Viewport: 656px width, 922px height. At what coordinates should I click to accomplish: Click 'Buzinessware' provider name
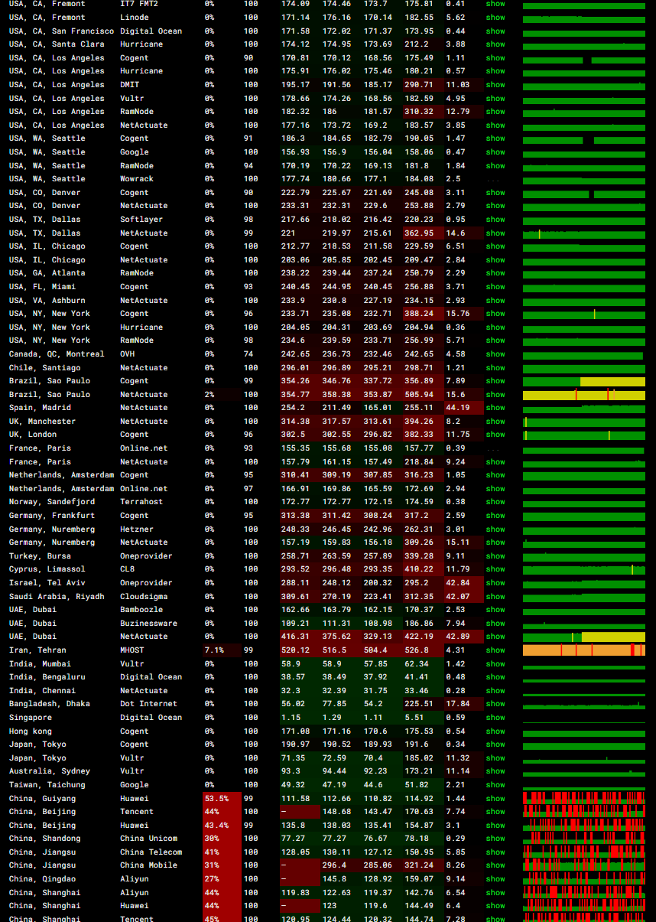click(x=148, y=624)
